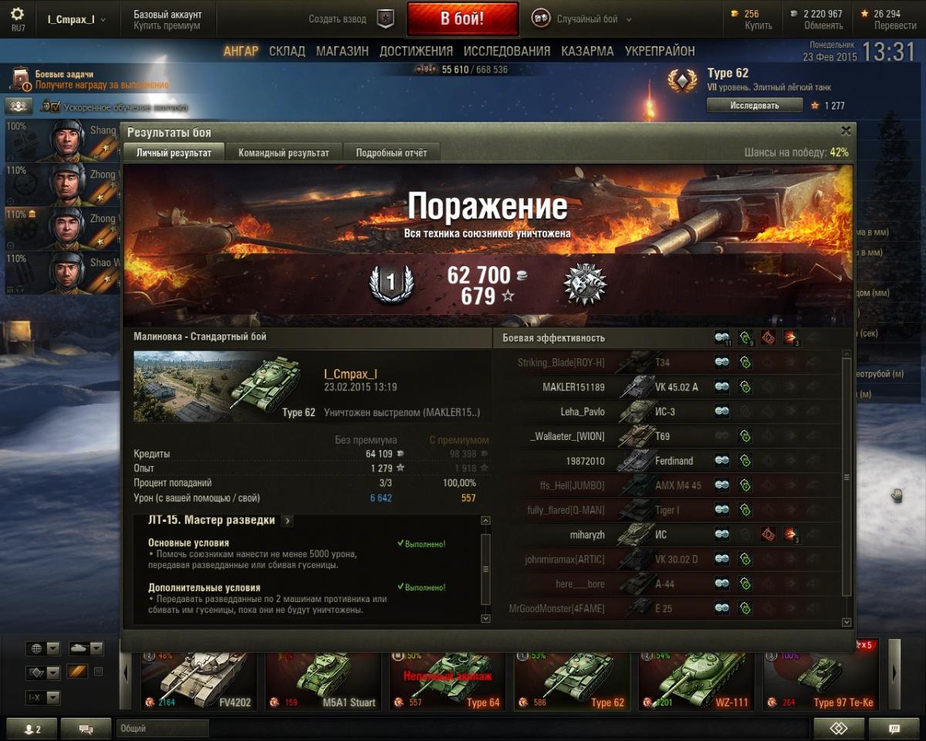Open the nation filter dropdown
The width and height of the screenshot is (926, 741).
[42, 648]
